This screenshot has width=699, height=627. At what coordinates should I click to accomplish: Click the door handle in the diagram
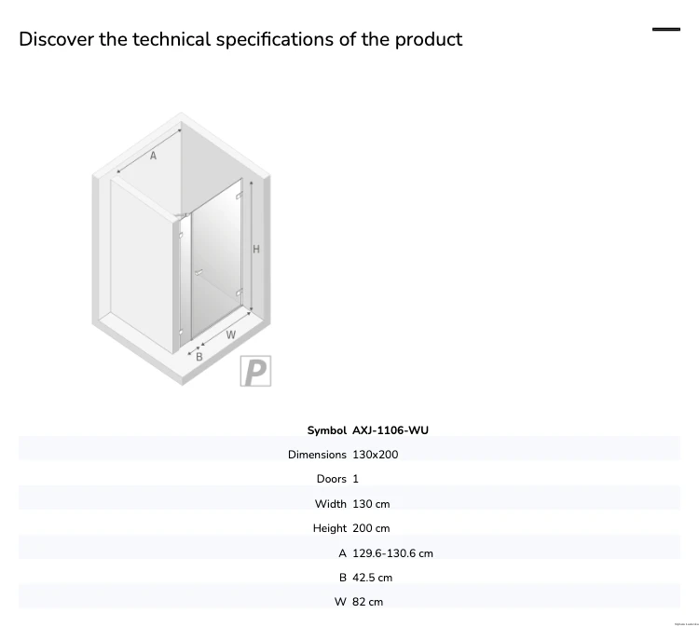[199, 272]
